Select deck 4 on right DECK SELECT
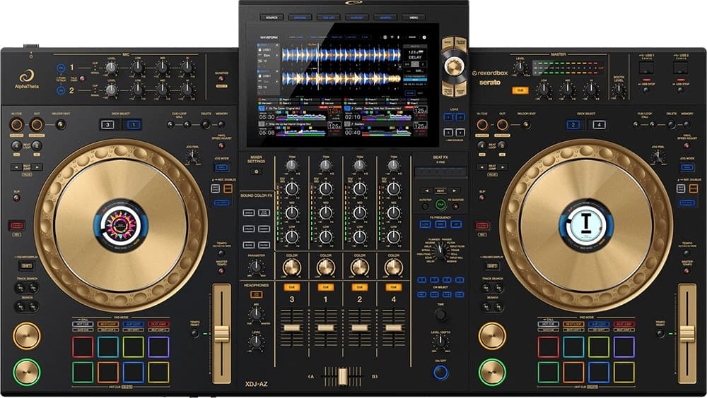 tap(599, 125)
